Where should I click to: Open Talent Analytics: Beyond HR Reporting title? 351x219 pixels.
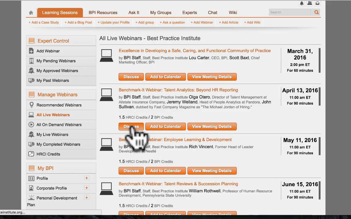tap(179, 90)
